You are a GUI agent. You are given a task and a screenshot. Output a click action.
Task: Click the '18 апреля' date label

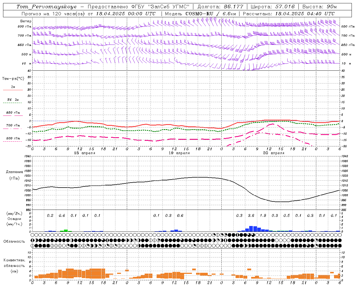pos(85,153)
